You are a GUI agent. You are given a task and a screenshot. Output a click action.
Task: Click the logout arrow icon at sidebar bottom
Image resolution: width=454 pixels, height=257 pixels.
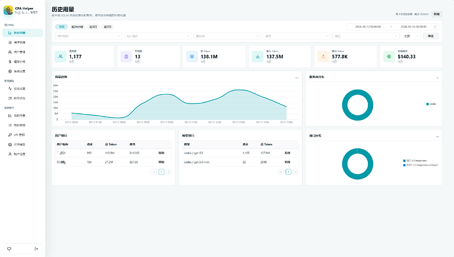tap(36, 248)
